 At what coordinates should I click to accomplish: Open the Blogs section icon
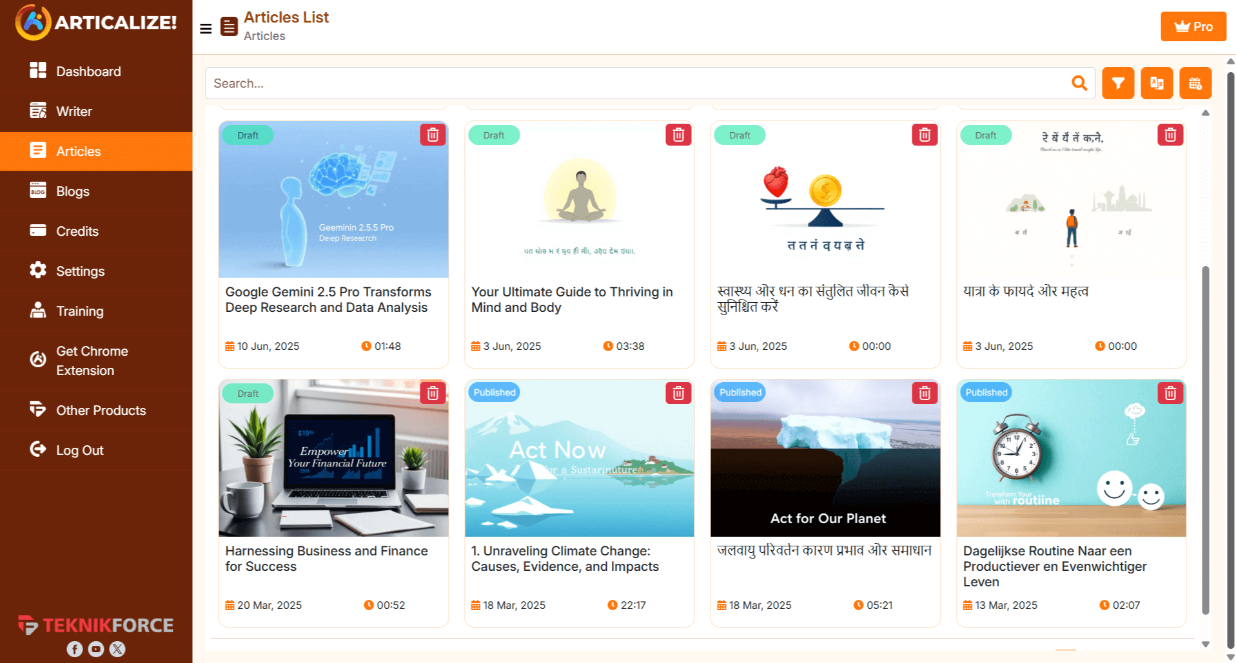pyautogui.click(x=38, y=191)
